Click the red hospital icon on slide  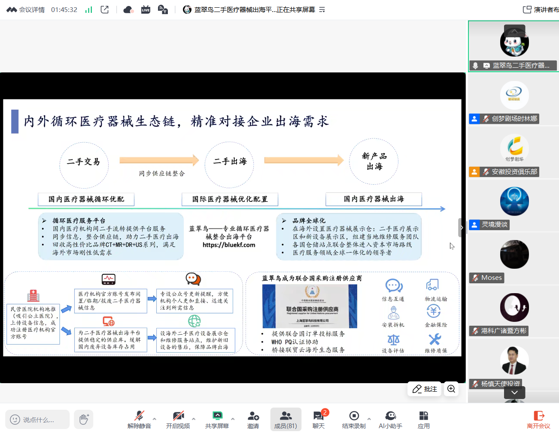point(33,296)
